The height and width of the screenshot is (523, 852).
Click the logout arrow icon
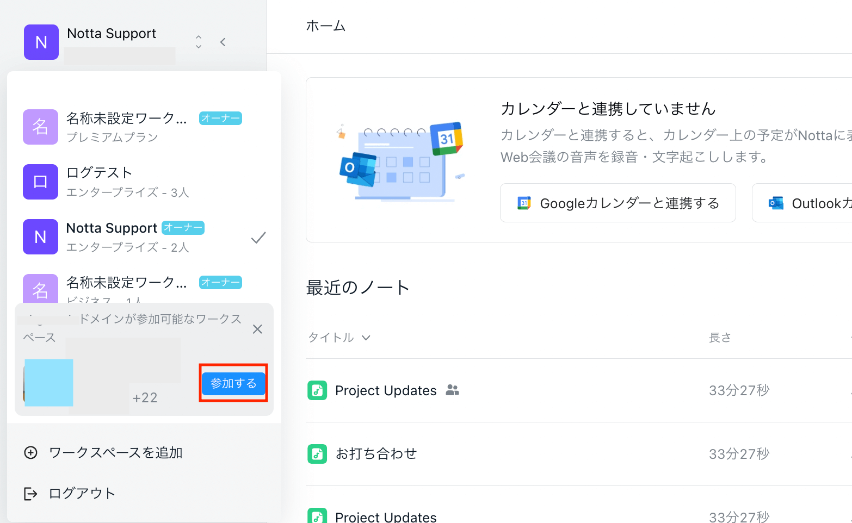point(31,493)
